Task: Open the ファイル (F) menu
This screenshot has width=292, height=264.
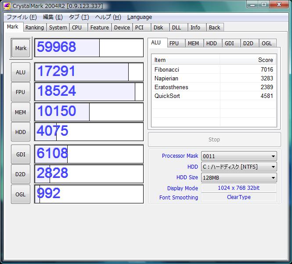Action: tap(22, 17)
